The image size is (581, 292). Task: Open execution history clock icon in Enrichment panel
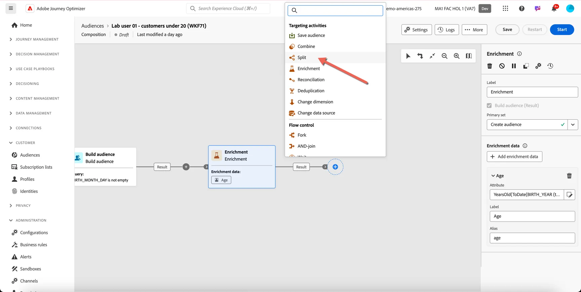pyautogui.click(x=550, y=66)
